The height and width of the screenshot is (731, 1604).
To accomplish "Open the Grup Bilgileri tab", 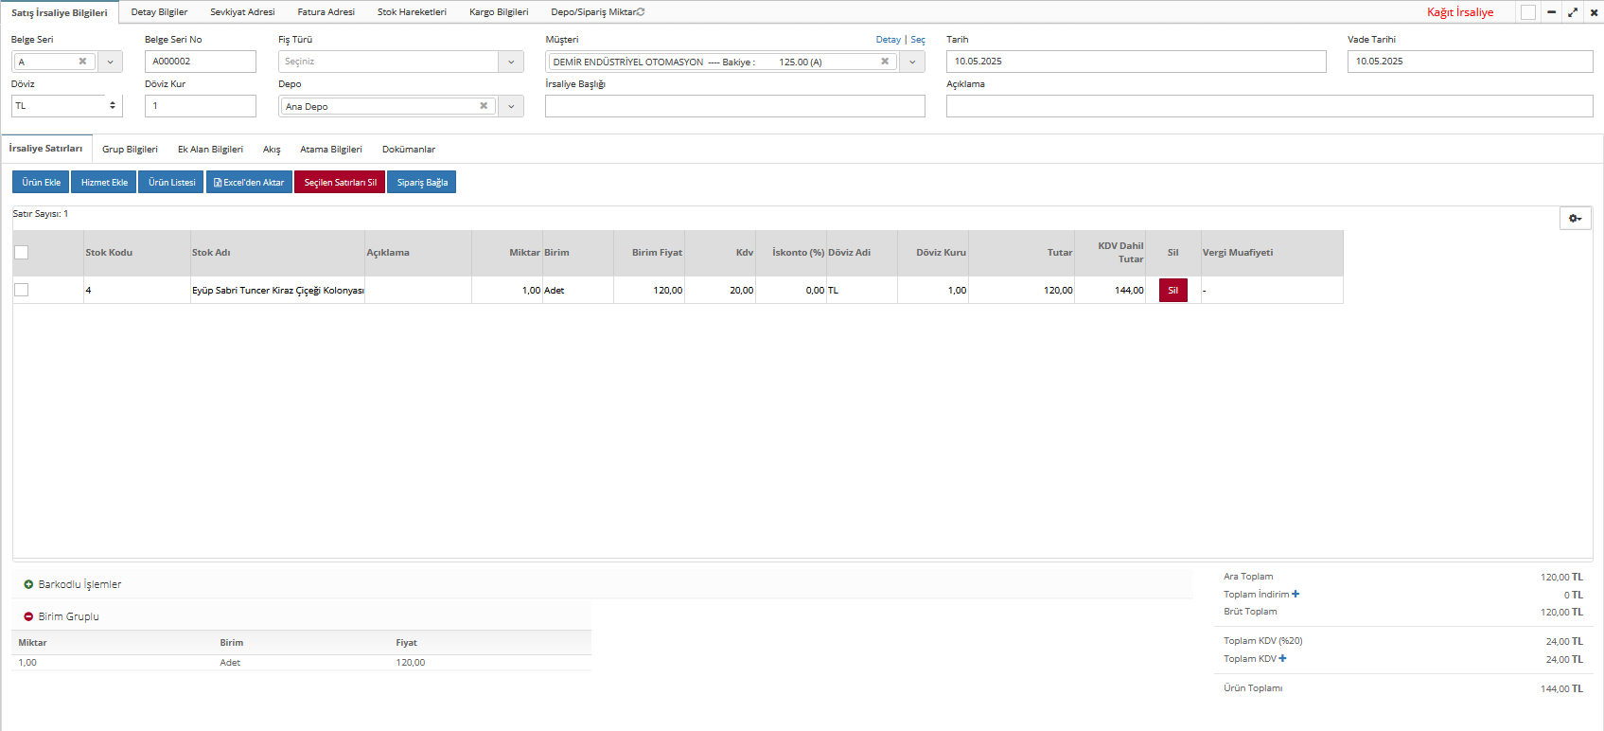I will [x=130, y=150].
